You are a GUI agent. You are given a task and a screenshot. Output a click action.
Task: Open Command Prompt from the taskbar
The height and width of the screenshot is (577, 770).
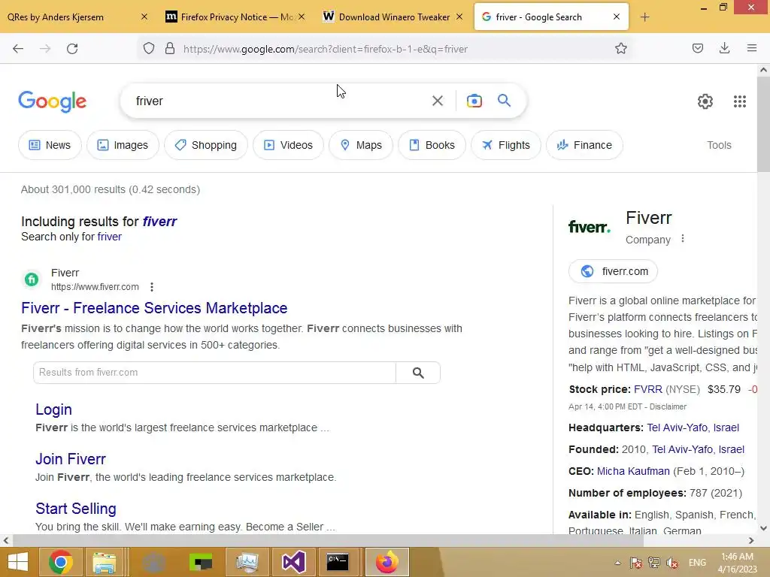click(x=338, y=562)
